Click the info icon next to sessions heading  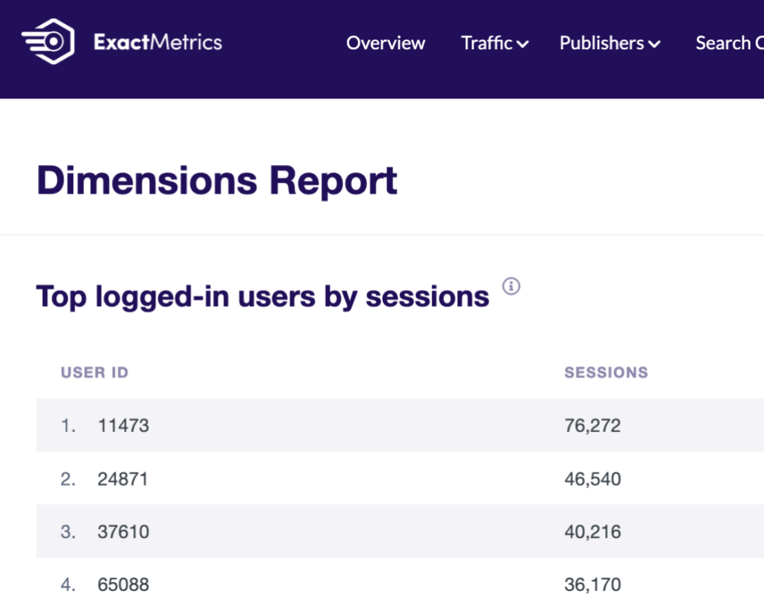point(512,287)
